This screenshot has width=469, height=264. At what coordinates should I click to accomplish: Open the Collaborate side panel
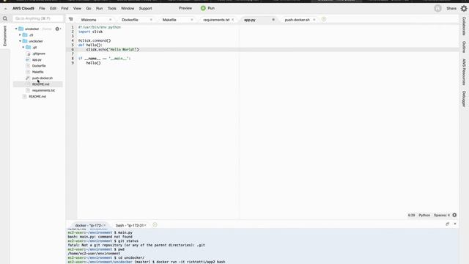[464, 26]
